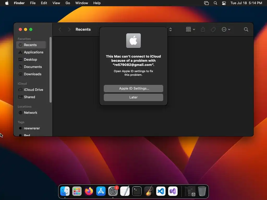Open the Go menu
Image resolution: width=267 pixels, height=200 pixels.
tap(68, 3)
